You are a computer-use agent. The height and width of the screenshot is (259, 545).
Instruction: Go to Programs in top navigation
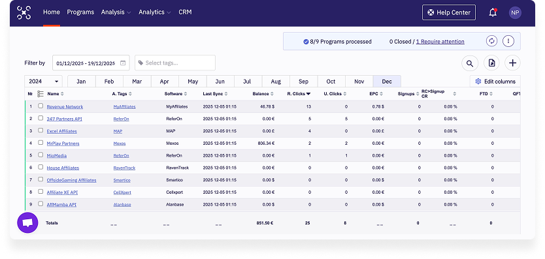pos(80,12)
